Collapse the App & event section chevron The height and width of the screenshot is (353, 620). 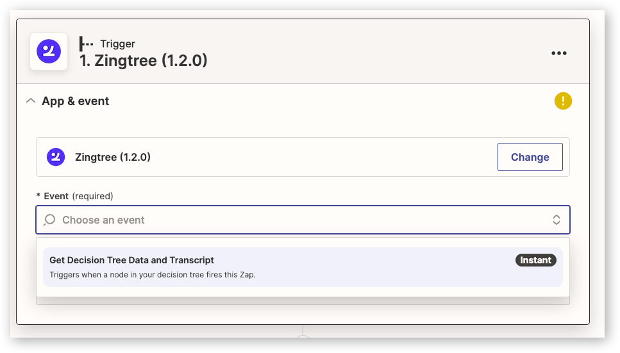coord(30,101)
